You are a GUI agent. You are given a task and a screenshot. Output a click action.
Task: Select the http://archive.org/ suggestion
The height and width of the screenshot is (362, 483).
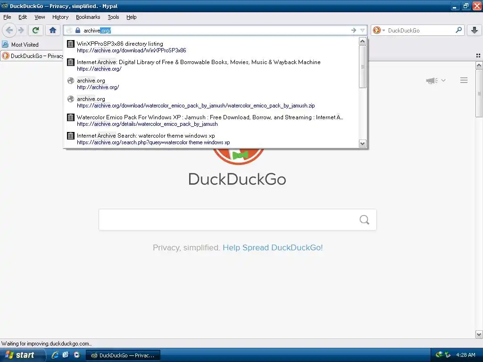[211, 84]
